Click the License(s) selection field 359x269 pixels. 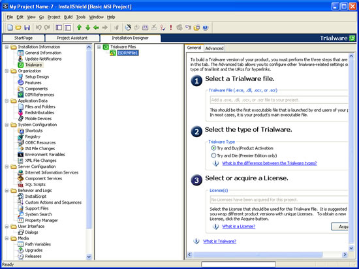tap(279, 200)
